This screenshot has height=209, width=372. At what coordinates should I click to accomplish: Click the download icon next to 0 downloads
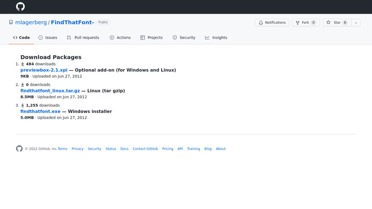[23, 85]
